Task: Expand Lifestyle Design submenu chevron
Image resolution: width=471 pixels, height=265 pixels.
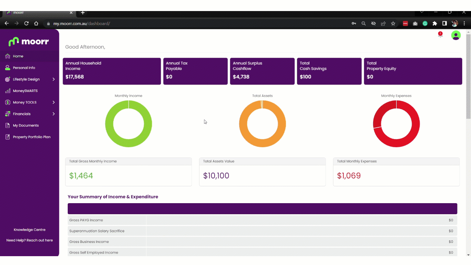Action: 53,79
